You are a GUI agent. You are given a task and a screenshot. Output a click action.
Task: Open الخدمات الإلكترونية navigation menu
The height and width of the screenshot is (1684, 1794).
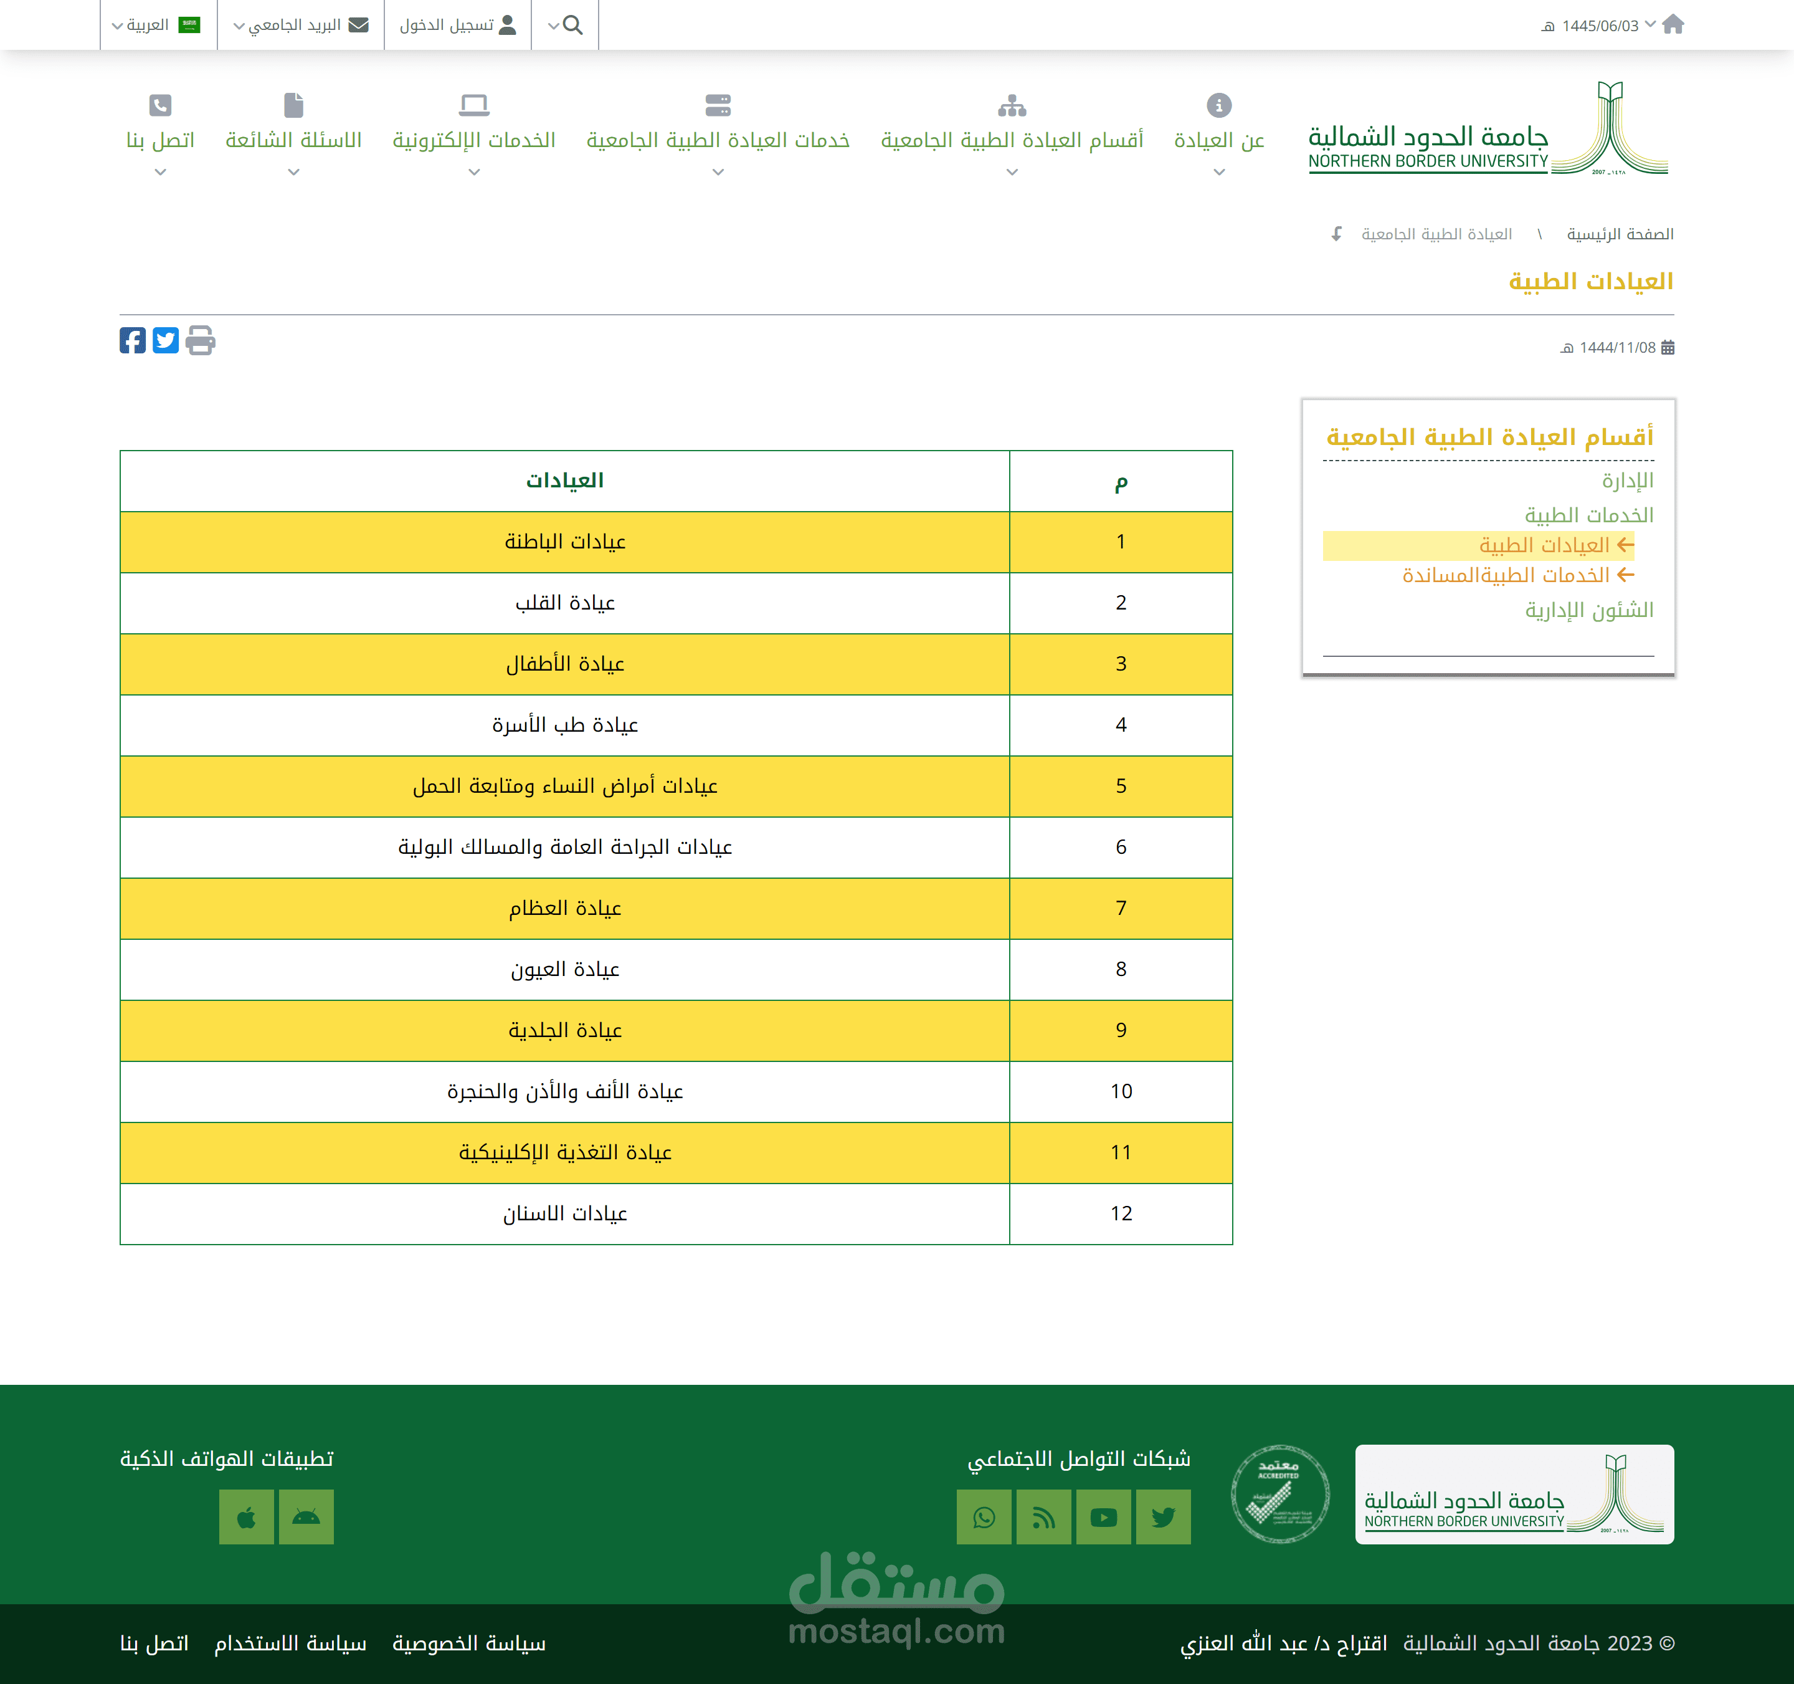[474, 139]
